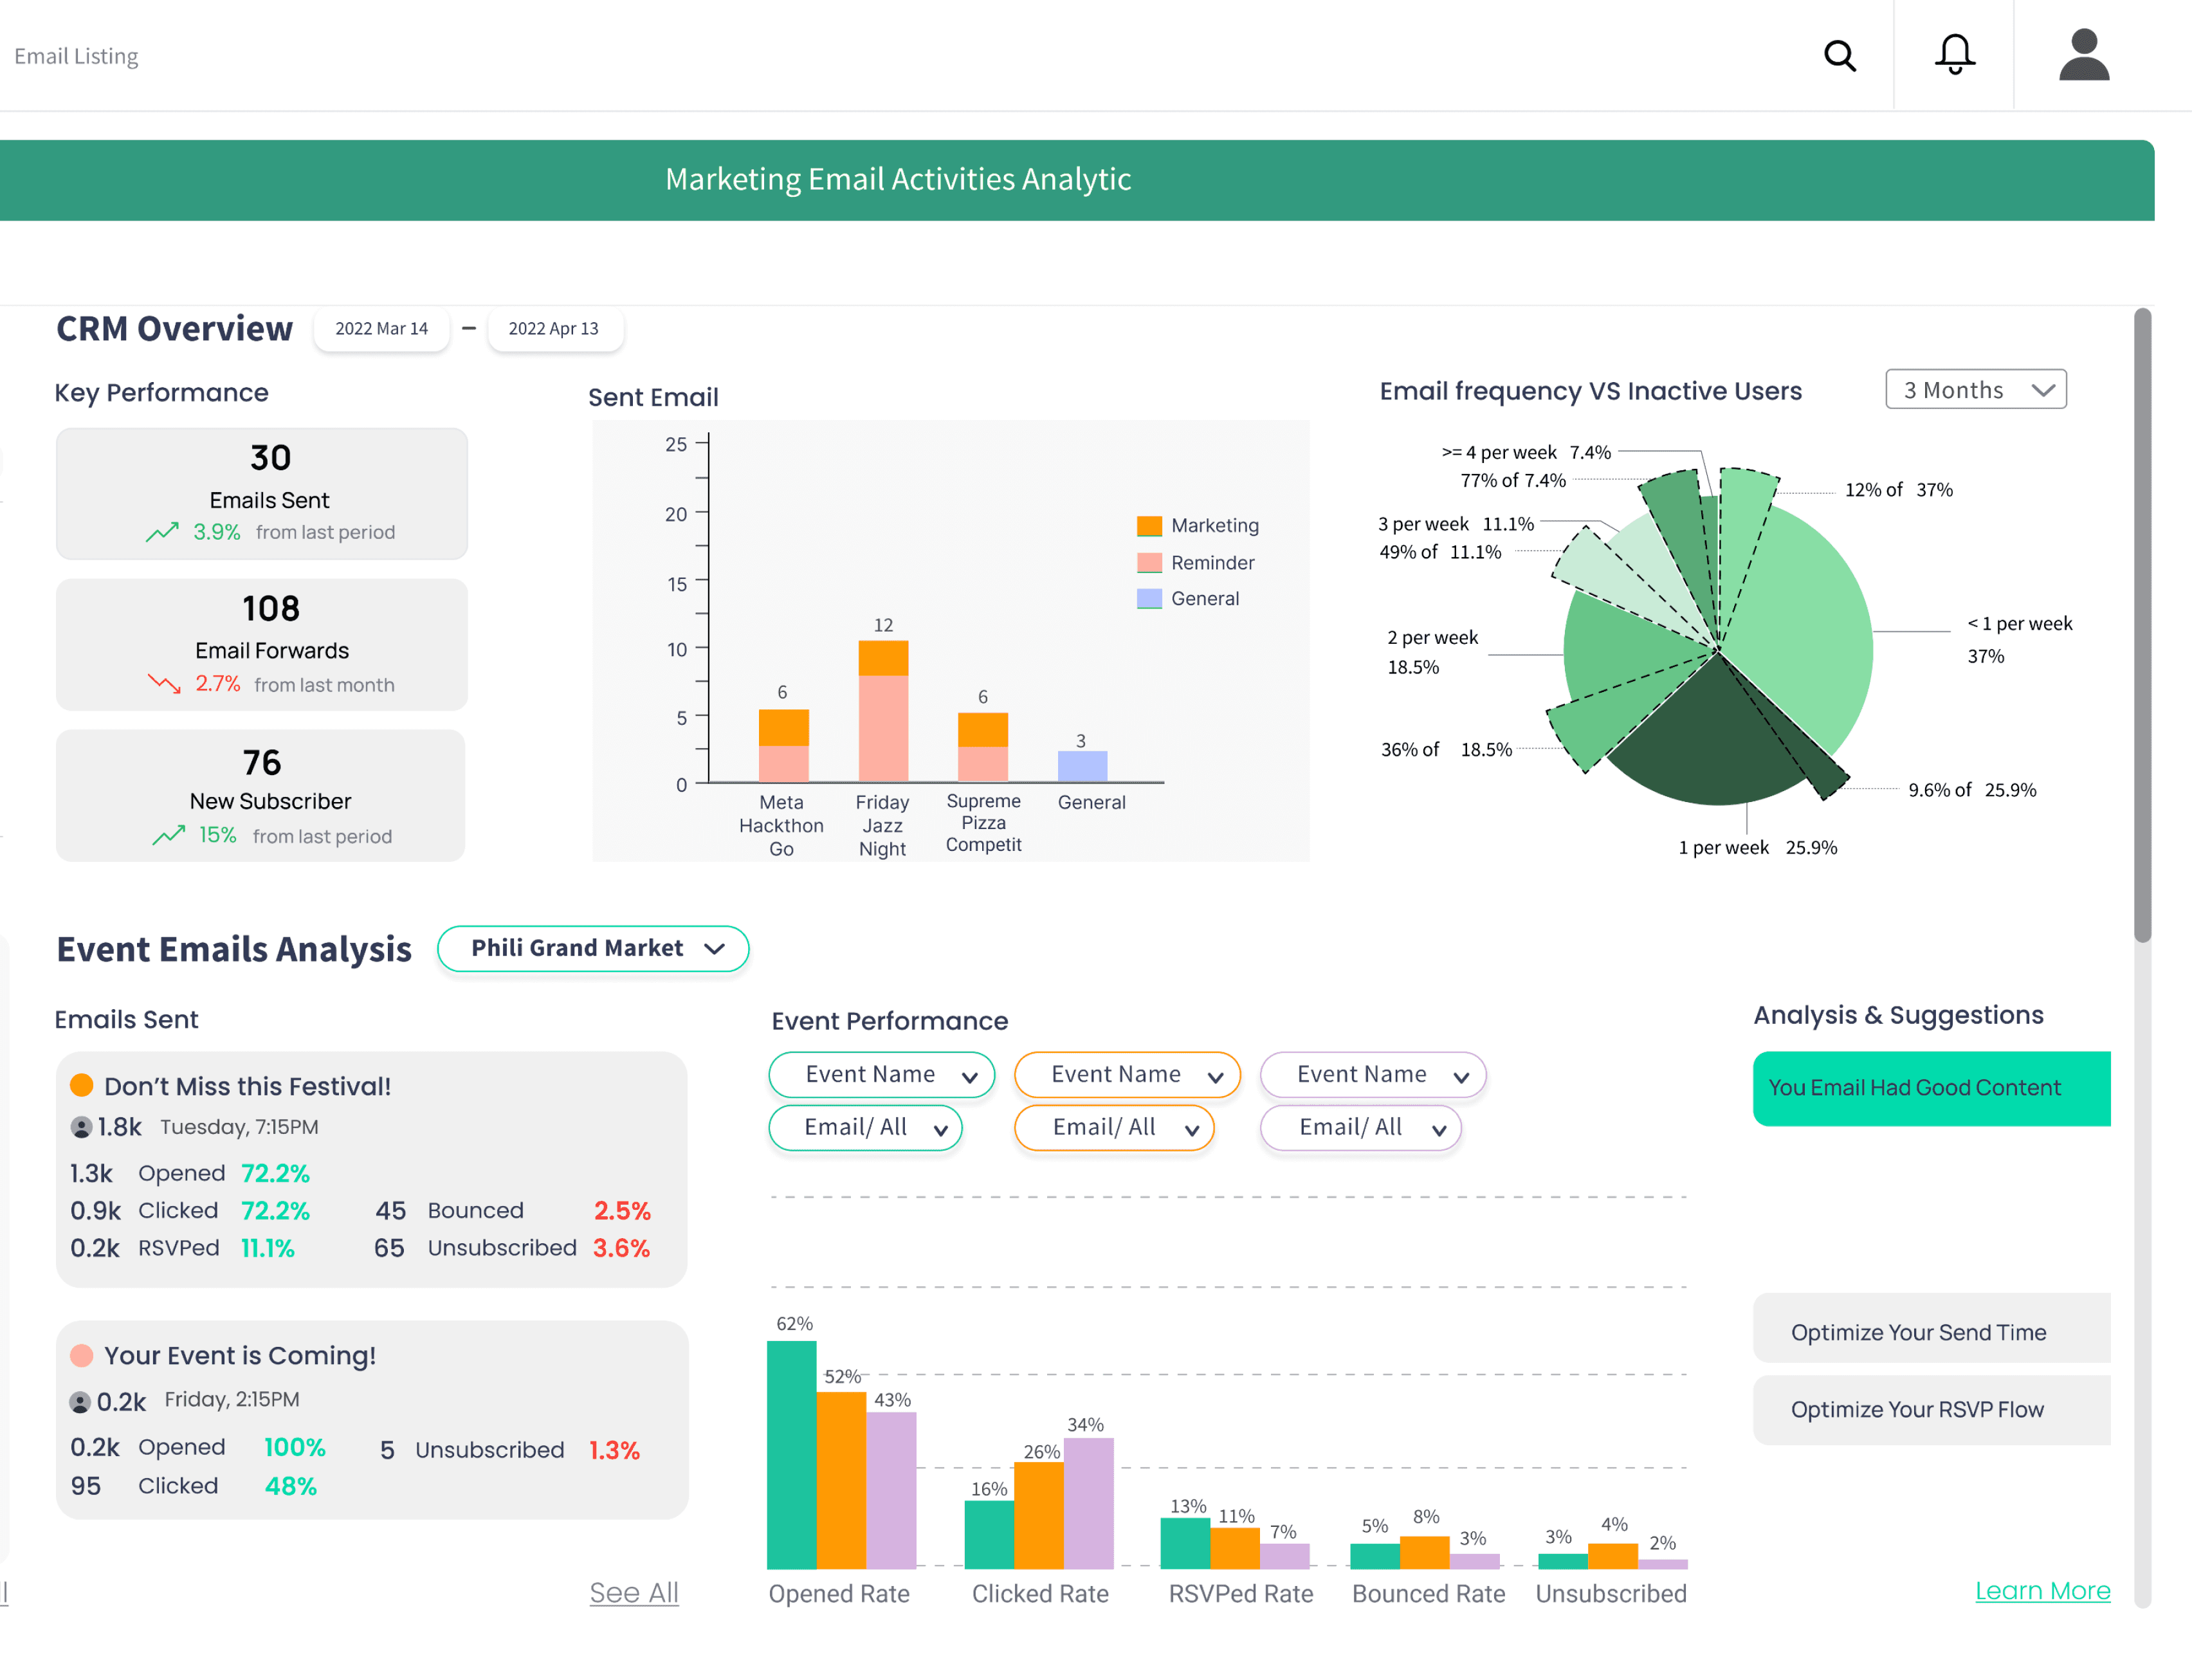
Task: Click the recipient icon beside 1.8k
Action: [x=81, y=1127]
